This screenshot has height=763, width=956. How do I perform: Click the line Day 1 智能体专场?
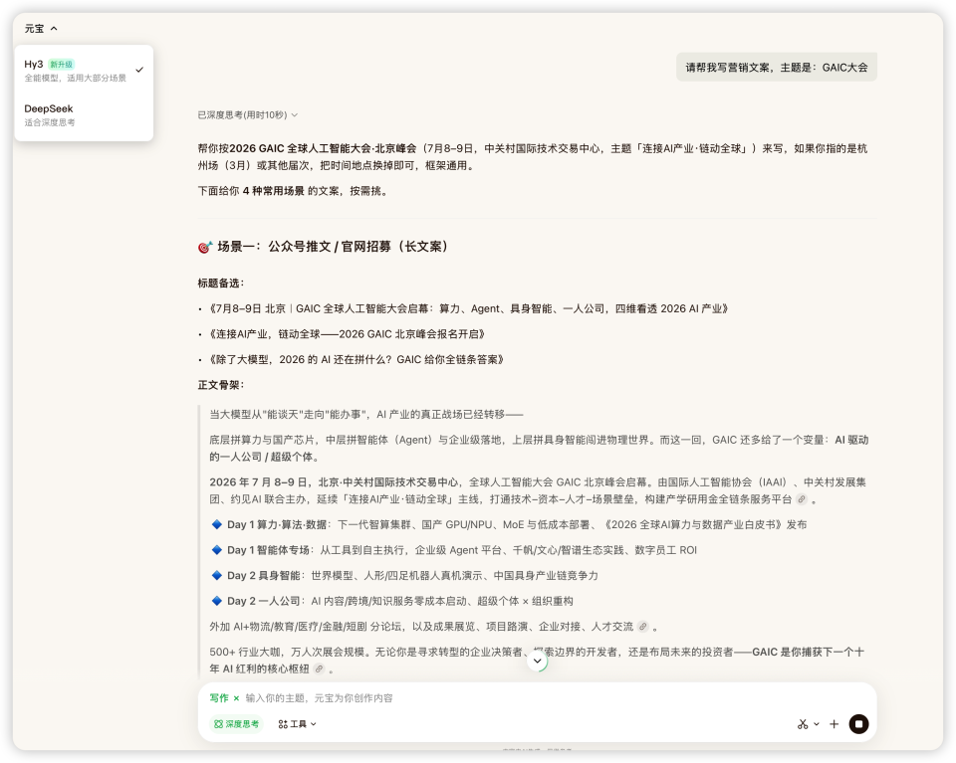454,550
